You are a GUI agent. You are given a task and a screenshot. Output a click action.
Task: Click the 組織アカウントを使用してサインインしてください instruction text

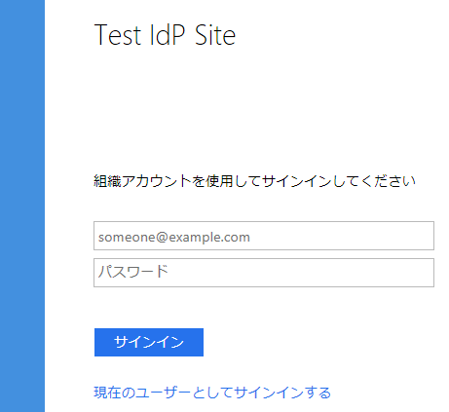click(x=254, y=181)
